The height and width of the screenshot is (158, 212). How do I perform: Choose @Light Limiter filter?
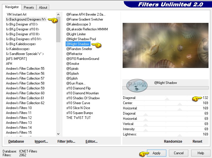click(x=76, y=34)
